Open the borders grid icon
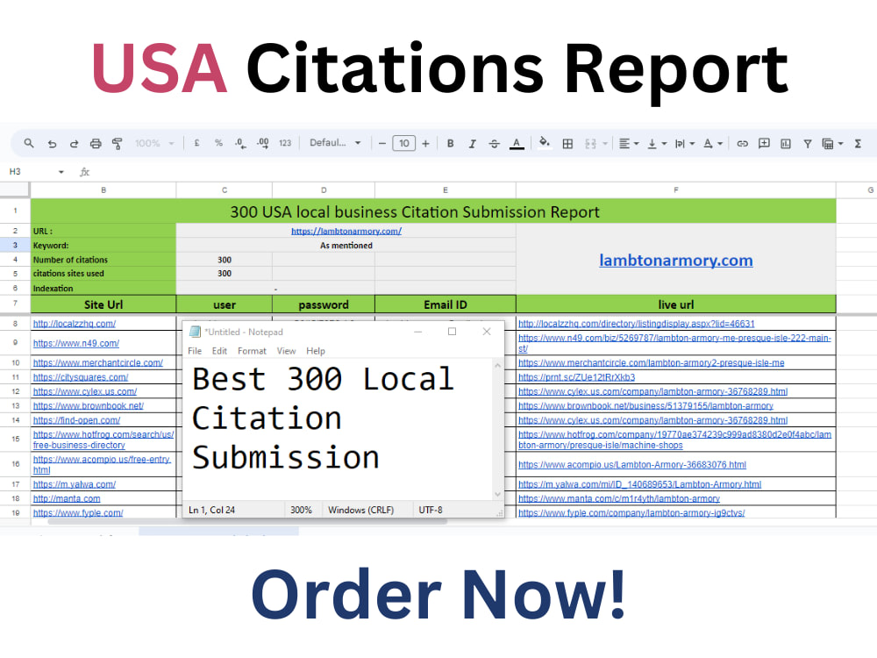 (567, 143)
